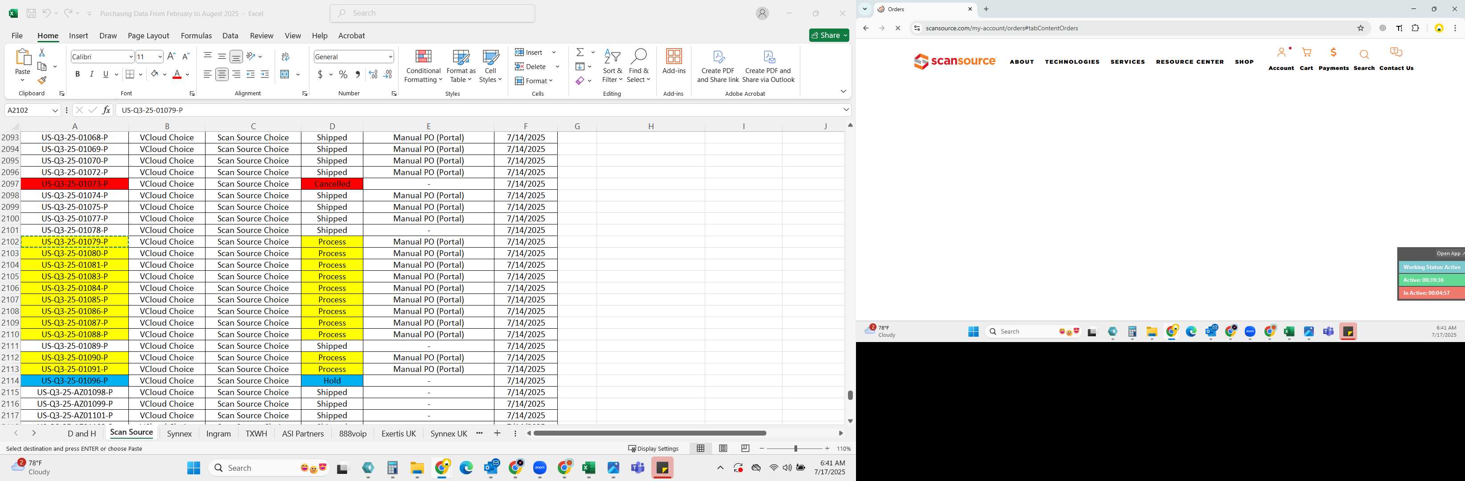Click Insert cells button

coord(530,52)
